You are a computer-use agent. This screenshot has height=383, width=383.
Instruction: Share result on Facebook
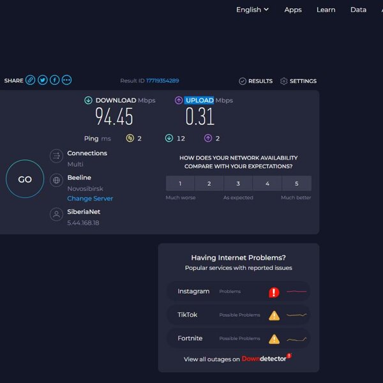pos(55,80)
